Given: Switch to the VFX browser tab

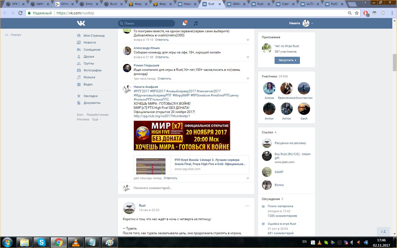Looking at the screenshot, I should click(15, 4).
